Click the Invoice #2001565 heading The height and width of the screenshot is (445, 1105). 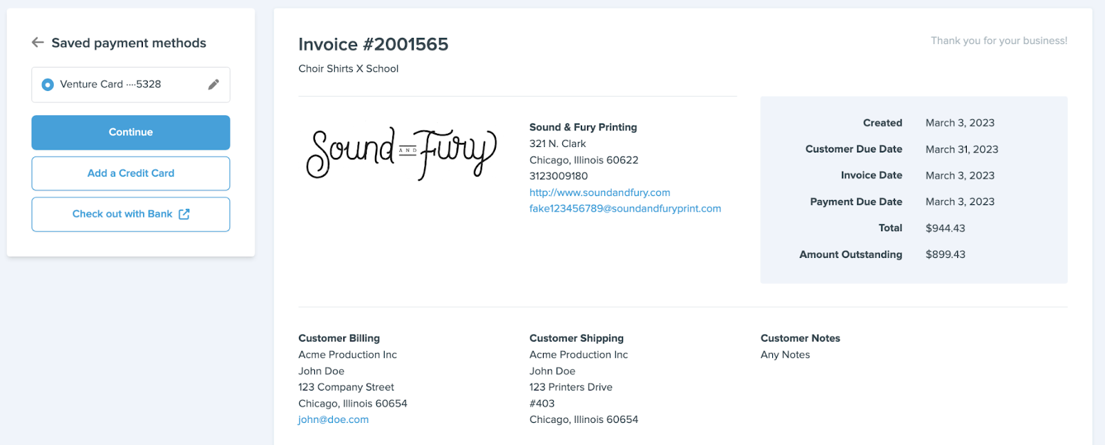coord(373,45)
